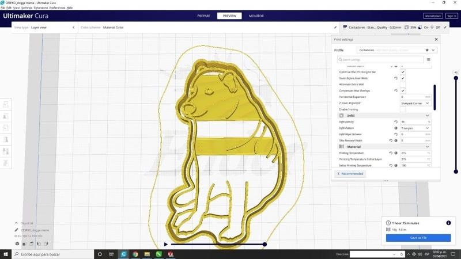Reset the Infill Density value
This screenshot has height=259, width=461.
tap(396, 122)
